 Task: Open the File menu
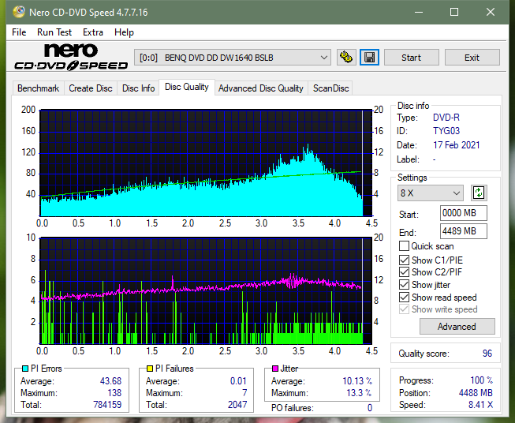click(19, 32)
